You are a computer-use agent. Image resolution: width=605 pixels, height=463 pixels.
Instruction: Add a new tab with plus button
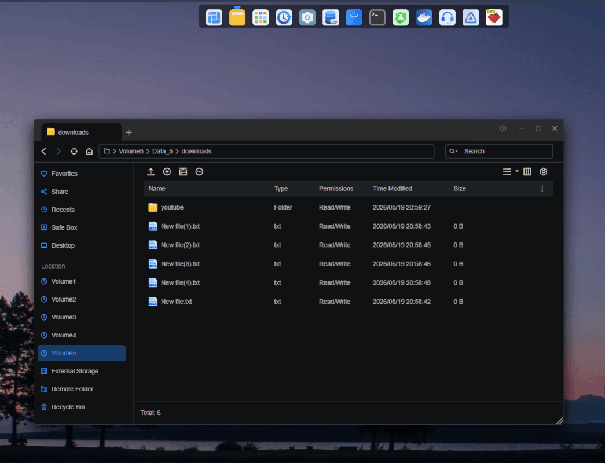tap(129, 133)
